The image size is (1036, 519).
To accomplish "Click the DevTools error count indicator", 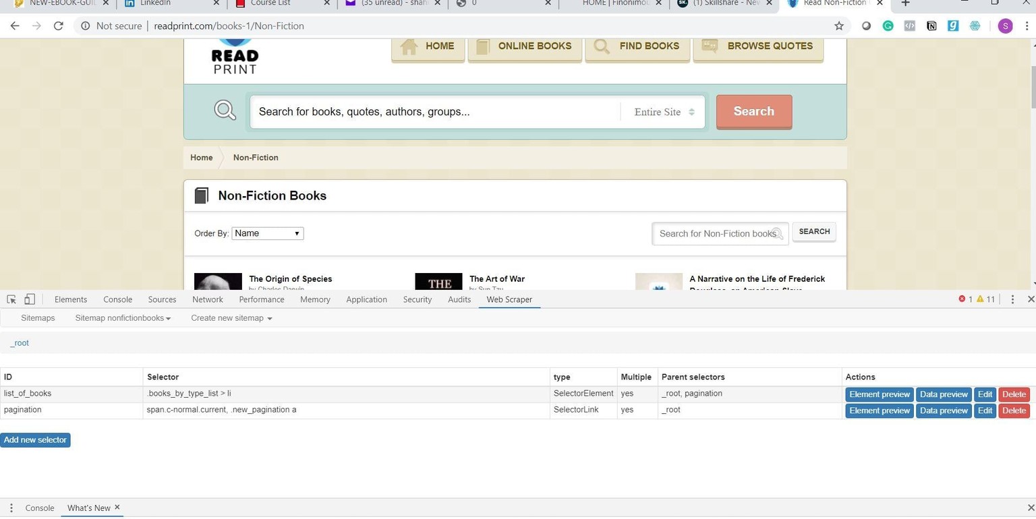I will 965,299.
